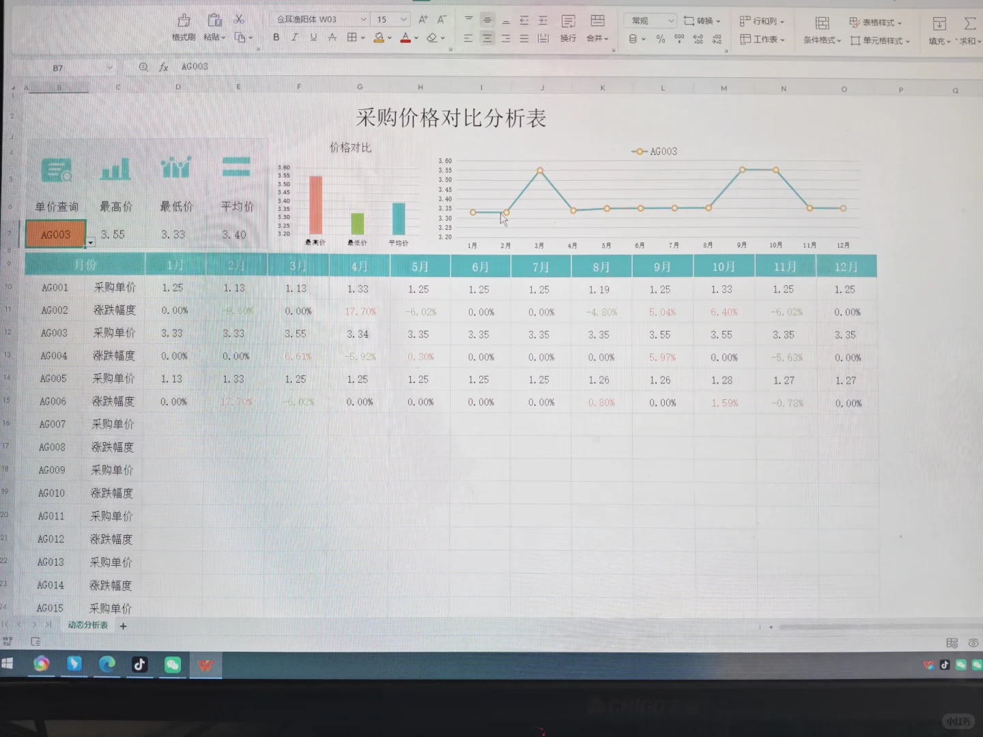Open the 表格样式 menu
Image resolution: width=983 pixels, height=737 pixels.
[879, 23]
